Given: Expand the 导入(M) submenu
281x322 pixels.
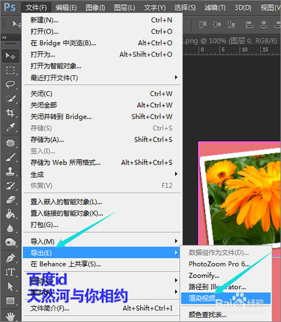Looking at the screenshot, I should pyautogui.click(x=102, y=241).
